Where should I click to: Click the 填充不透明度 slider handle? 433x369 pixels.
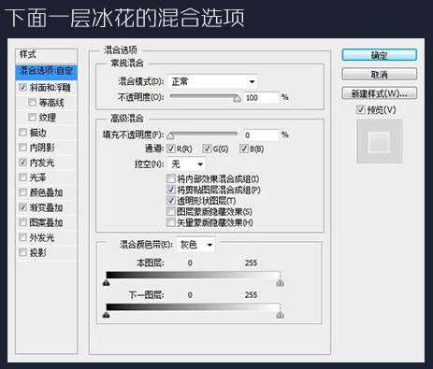pyautogui.click(x=170, y=135)
